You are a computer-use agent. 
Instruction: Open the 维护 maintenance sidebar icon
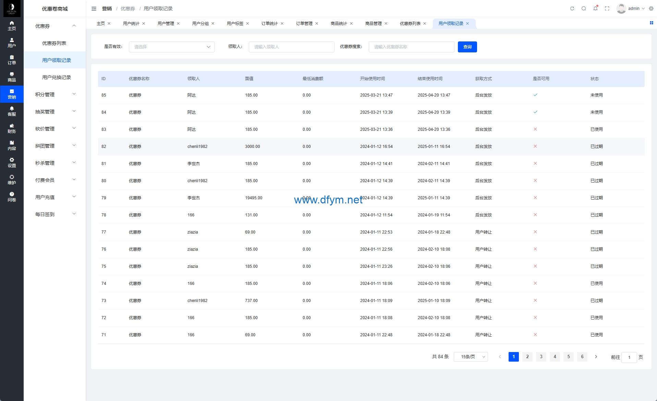pyautogui.click(x=12, y=180)
